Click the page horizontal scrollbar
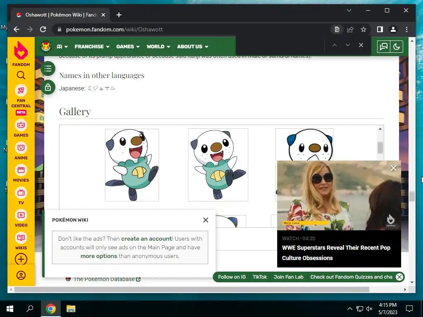This screenshot has width=423, height=317. (192, 289)
